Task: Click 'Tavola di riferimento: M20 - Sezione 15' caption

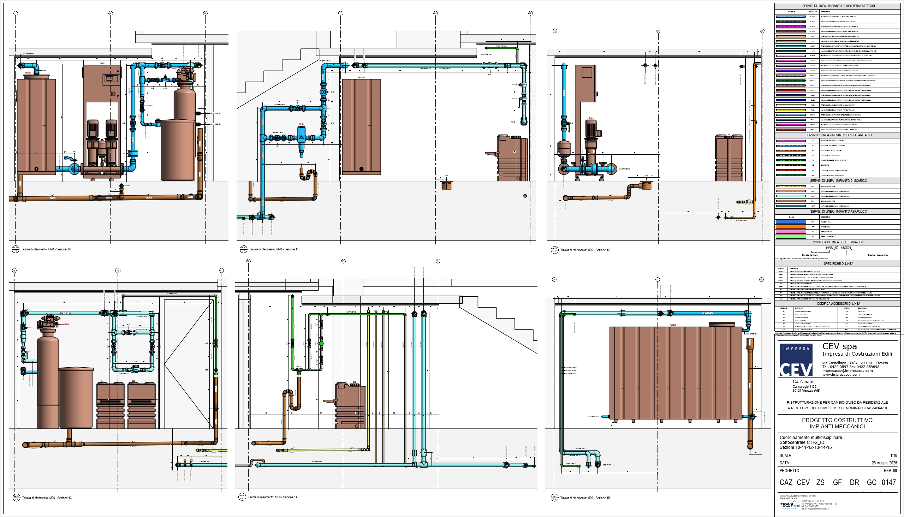Action: [585, 498]
